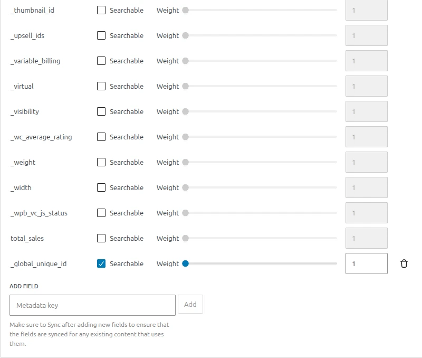Enable Searchable for total_sales
The height and width of the screenshot is (358, 422).
(x=101, y=238)
